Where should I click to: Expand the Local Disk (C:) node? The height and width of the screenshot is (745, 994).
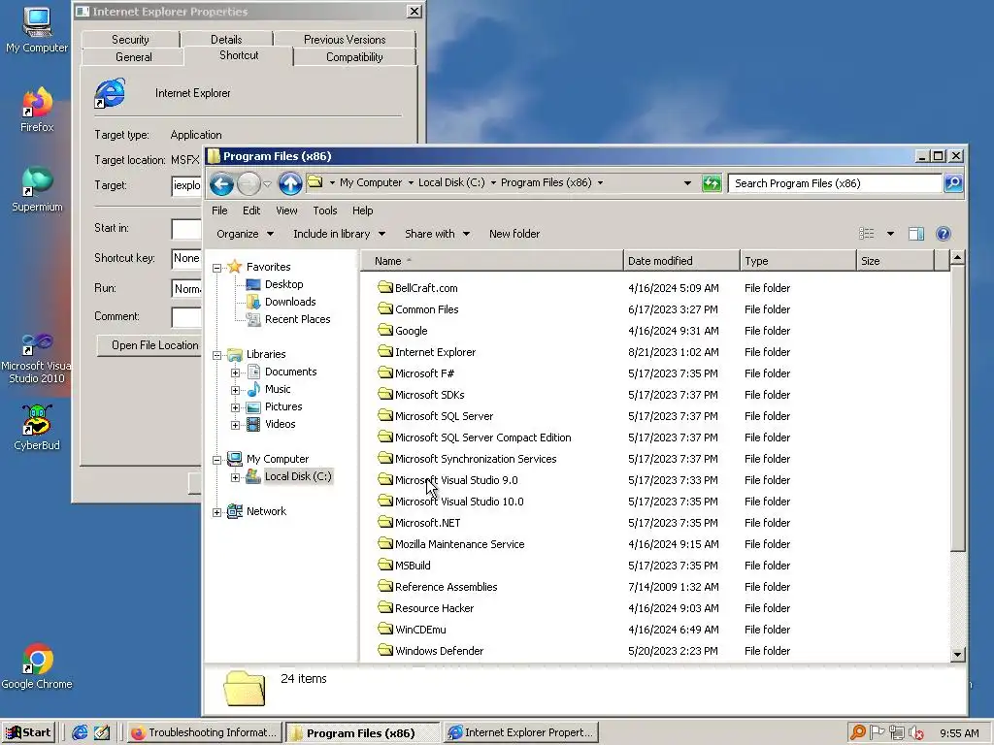tap(235, 477)
